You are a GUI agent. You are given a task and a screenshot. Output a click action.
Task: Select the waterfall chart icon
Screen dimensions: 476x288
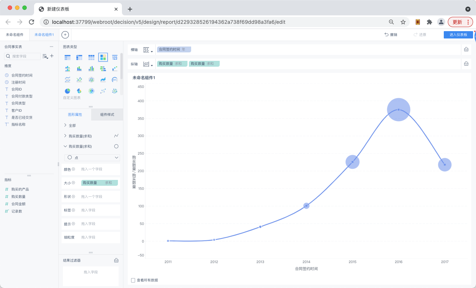[x=115, y=69]
